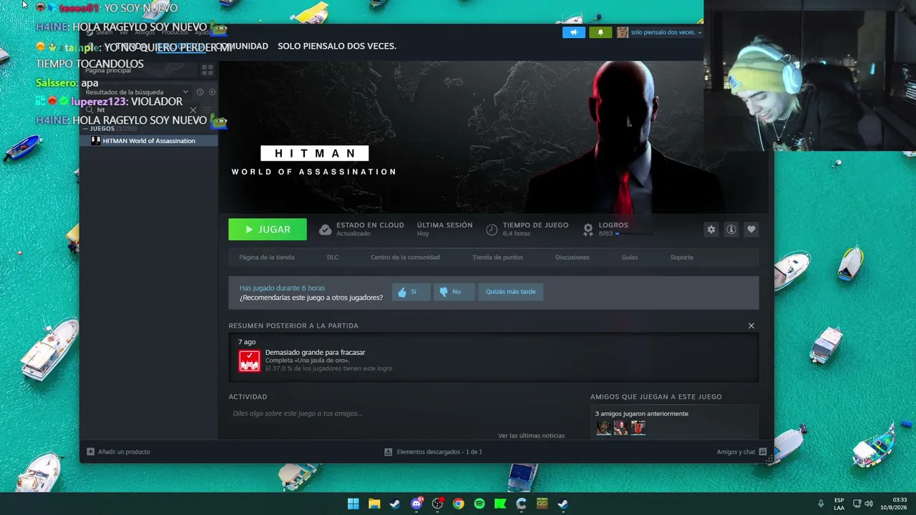Viewport: 916px width, 515px height.
Task: Open Centro de la comunidad tab
Action: (405, 257)
